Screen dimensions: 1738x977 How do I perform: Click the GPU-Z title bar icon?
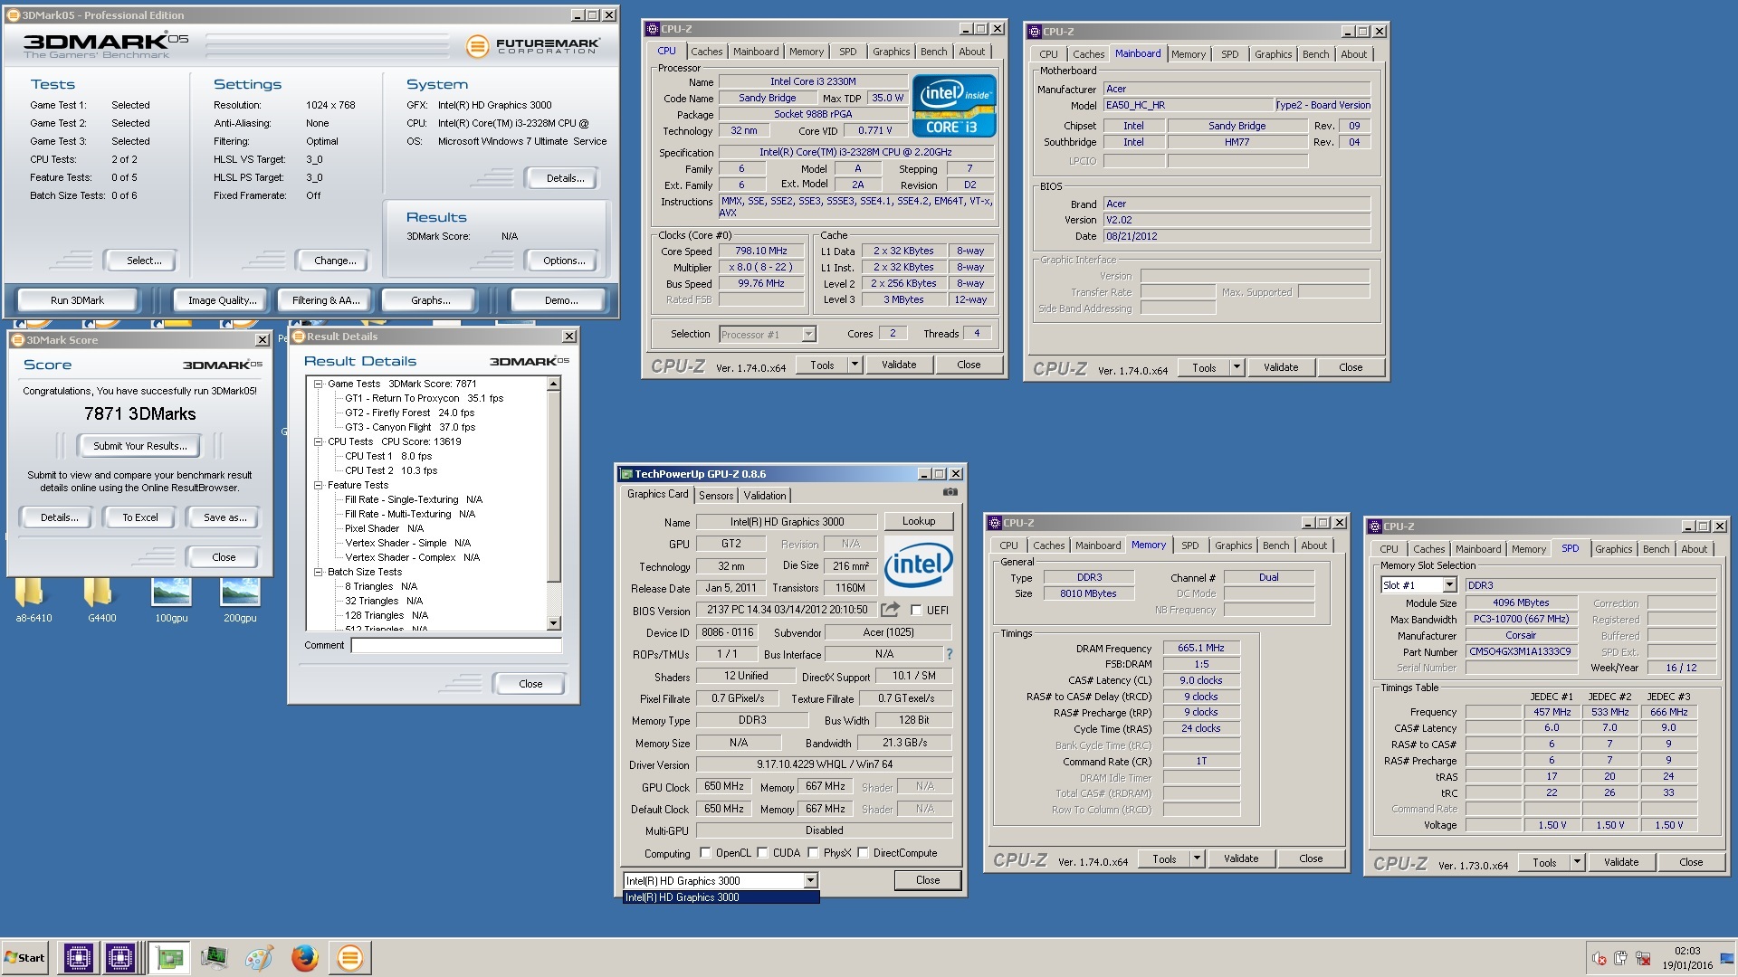625,474
